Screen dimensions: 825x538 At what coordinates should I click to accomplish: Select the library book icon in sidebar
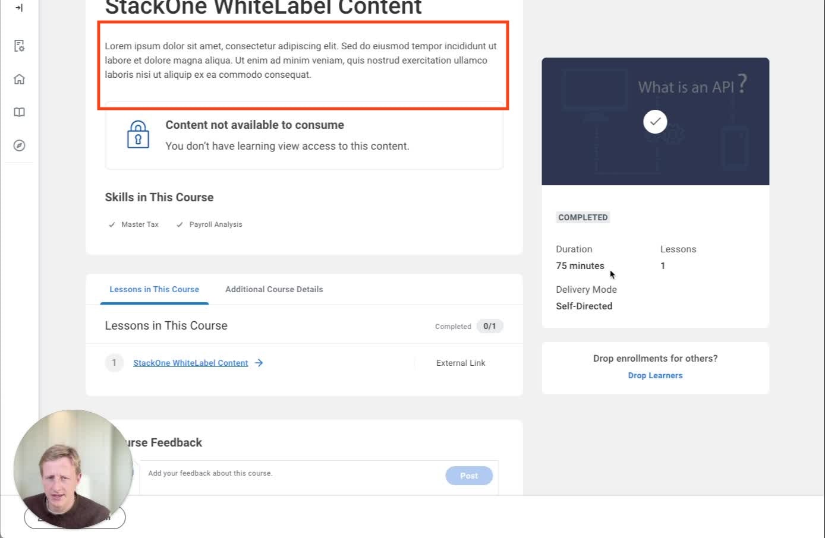tap(19, 112)
